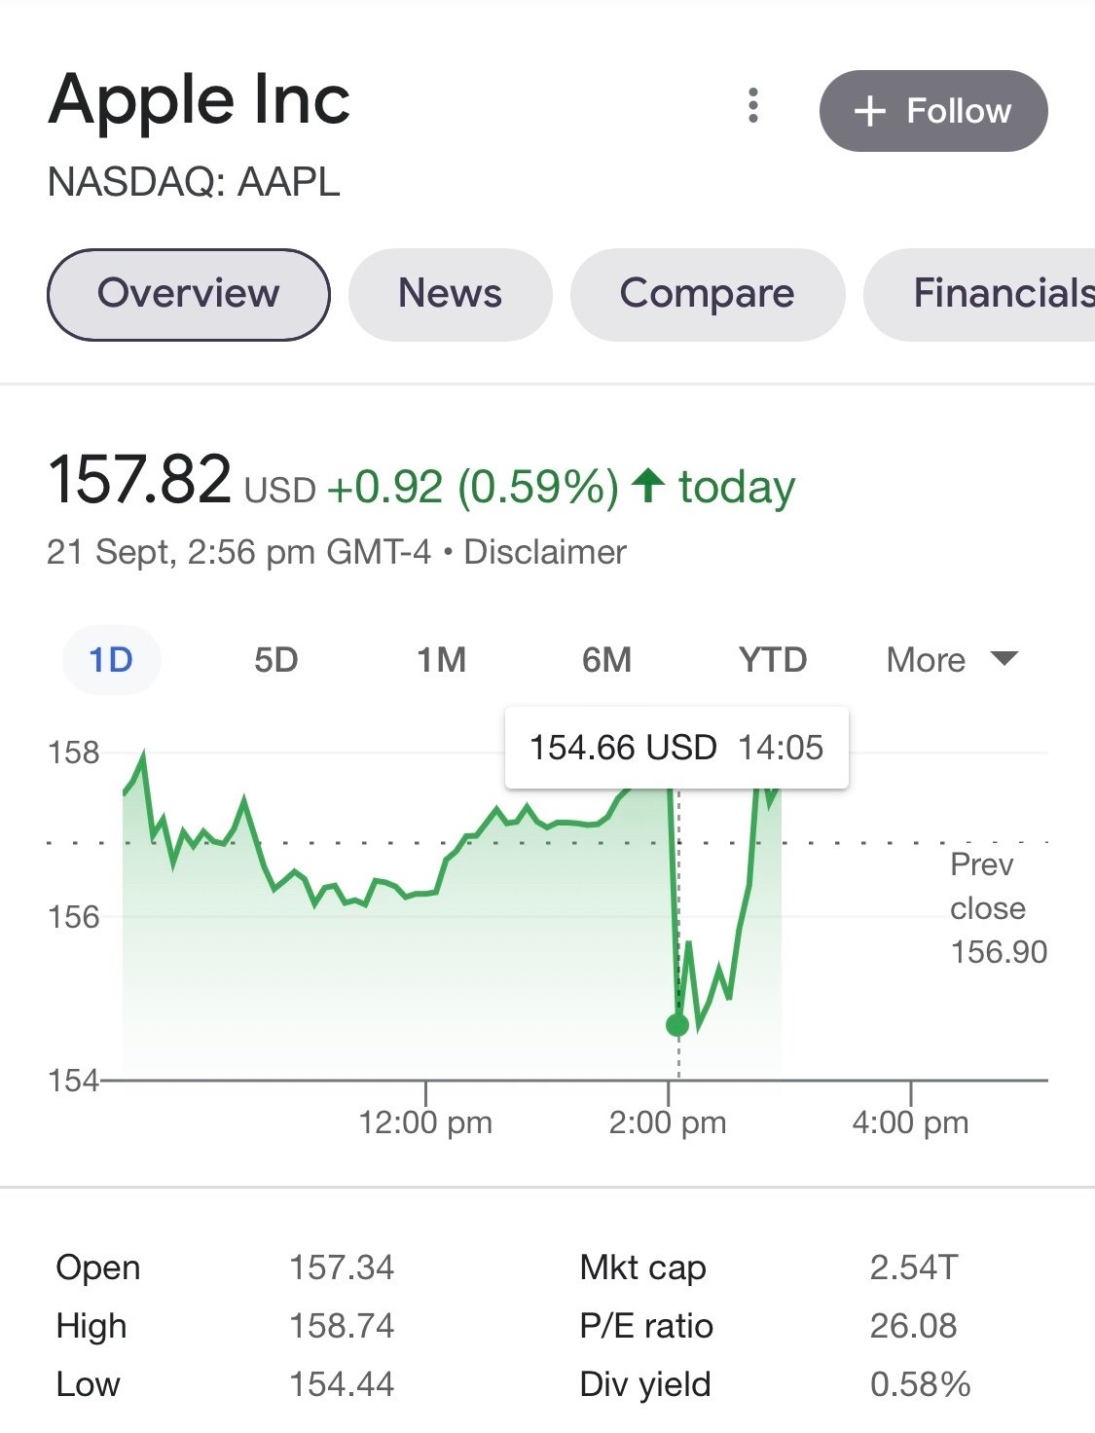
Task: Switch chart to 5D range
Action: coord(276,660)
